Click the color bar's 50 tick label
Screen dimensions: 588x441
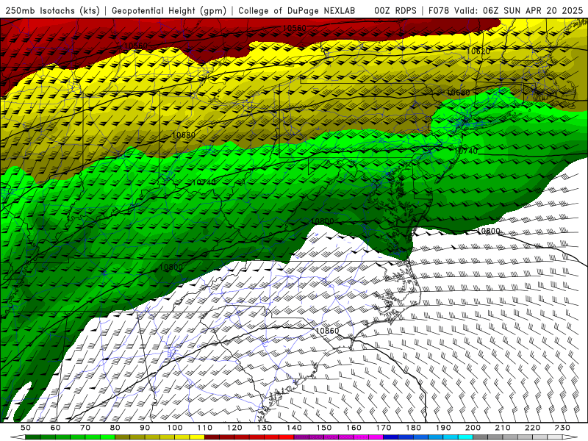click(26, 428)
